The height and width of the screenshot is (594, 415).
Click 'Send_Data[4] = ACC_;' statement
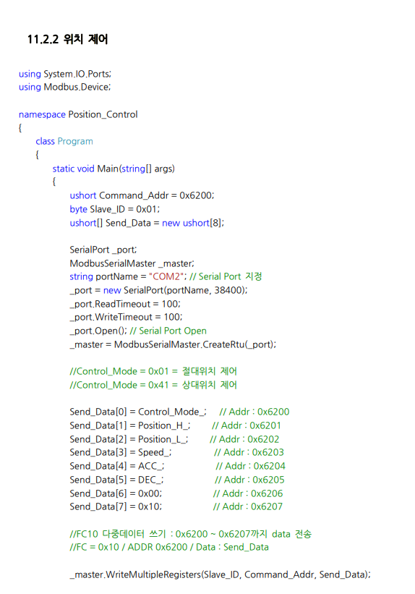tap(117, 466)
